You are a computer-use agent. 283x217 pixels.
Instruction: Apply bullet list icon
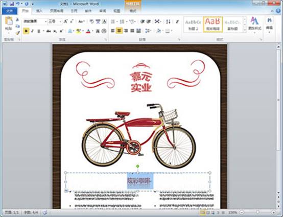(x=113, y=21)
